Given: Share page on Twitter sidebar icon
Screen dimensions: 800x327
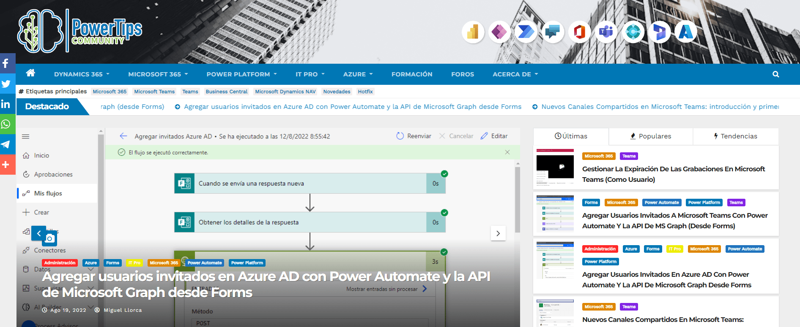Looking at the screenshot, I should tap(6, 84).
